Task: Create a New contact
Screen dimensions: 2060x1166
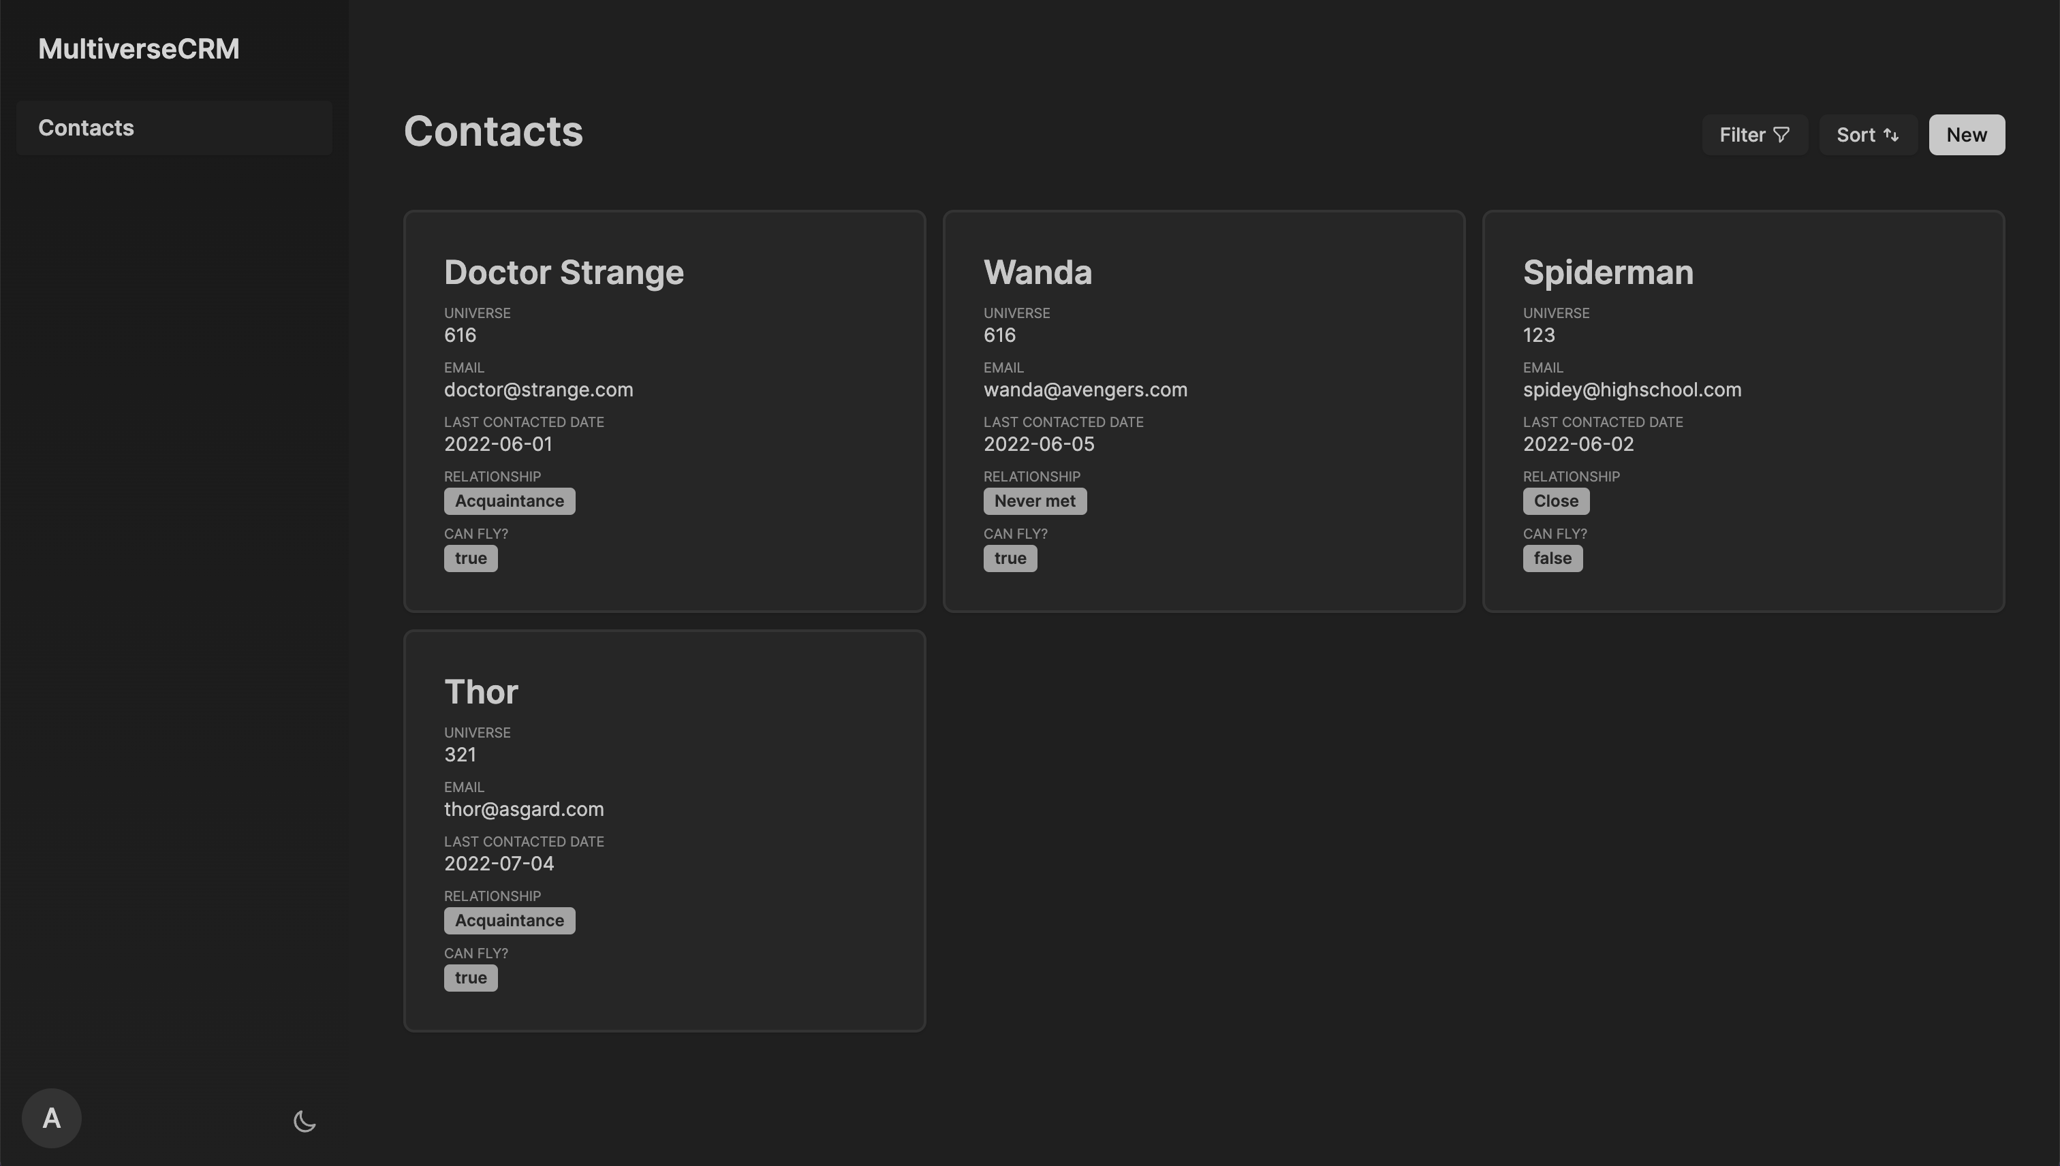Action: click(1966, 135)
